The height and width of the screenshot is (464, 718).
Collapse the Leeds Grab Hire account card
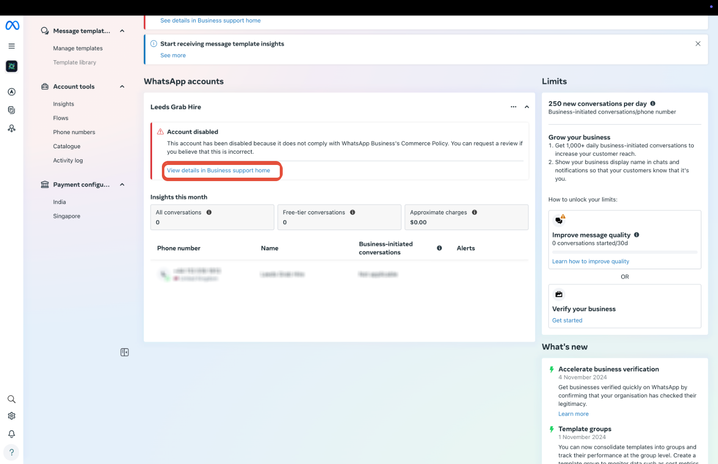click(x=527, y=107)
